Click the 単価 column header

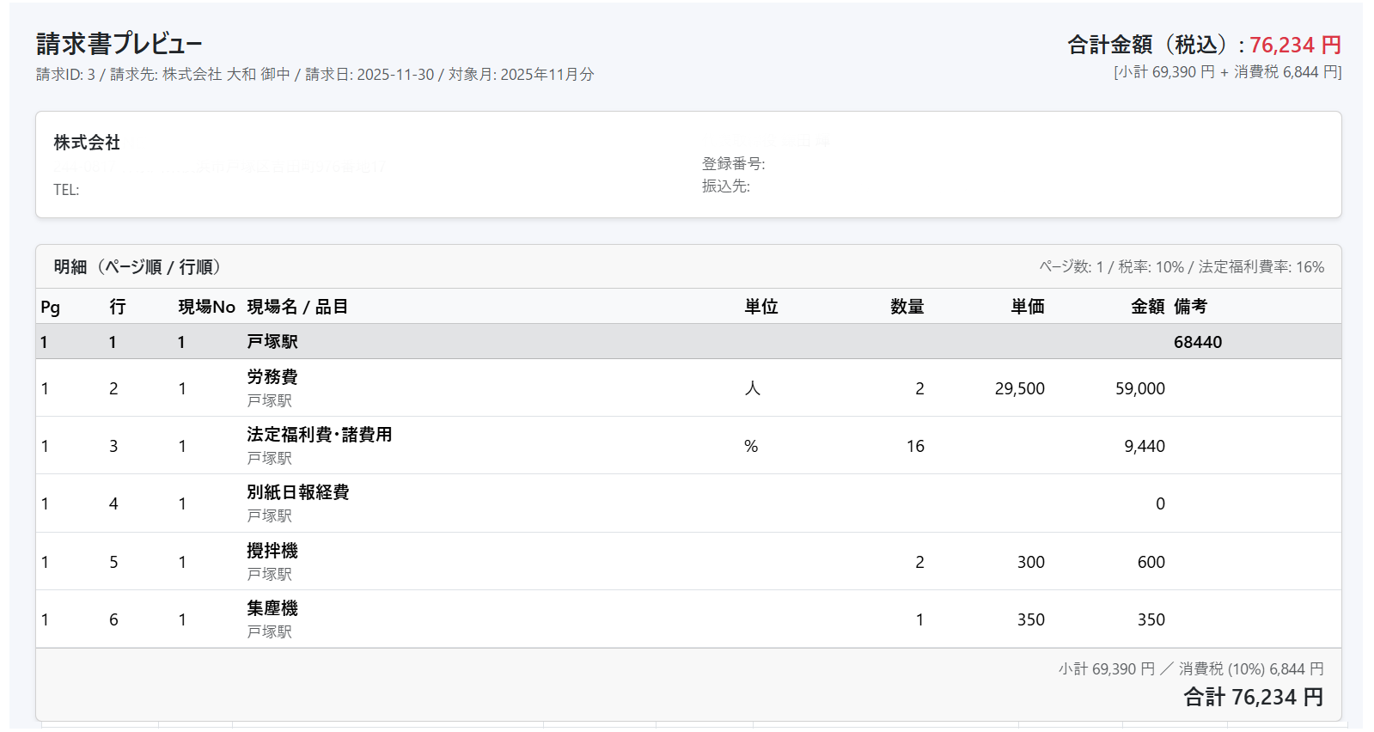coord(1027,307)
